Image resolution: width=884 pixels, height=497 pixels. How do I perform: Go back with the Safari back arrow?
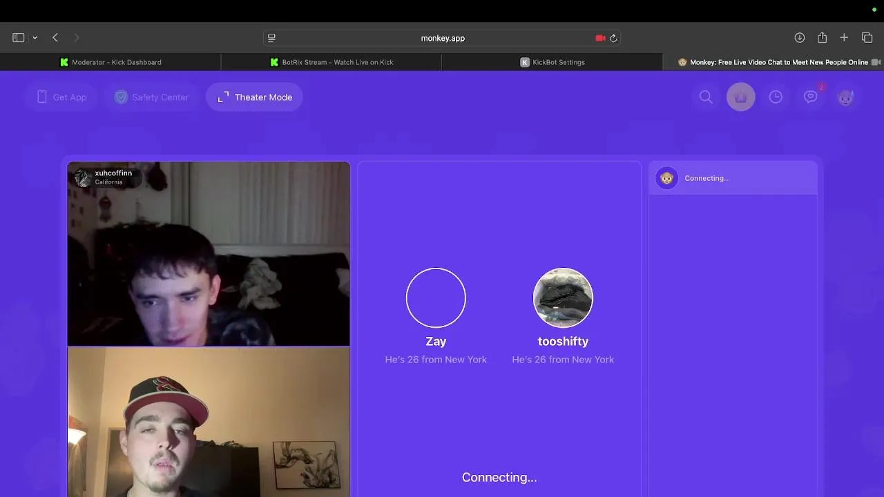(55, 38)
